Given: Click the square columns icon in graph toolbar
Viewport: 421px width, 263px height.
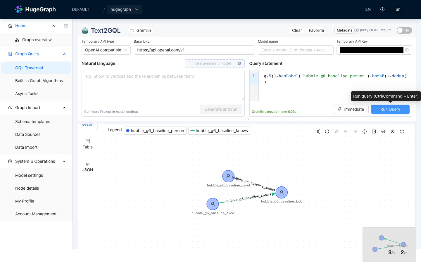Looking at the screenshot, I should (x=374, y=131).
